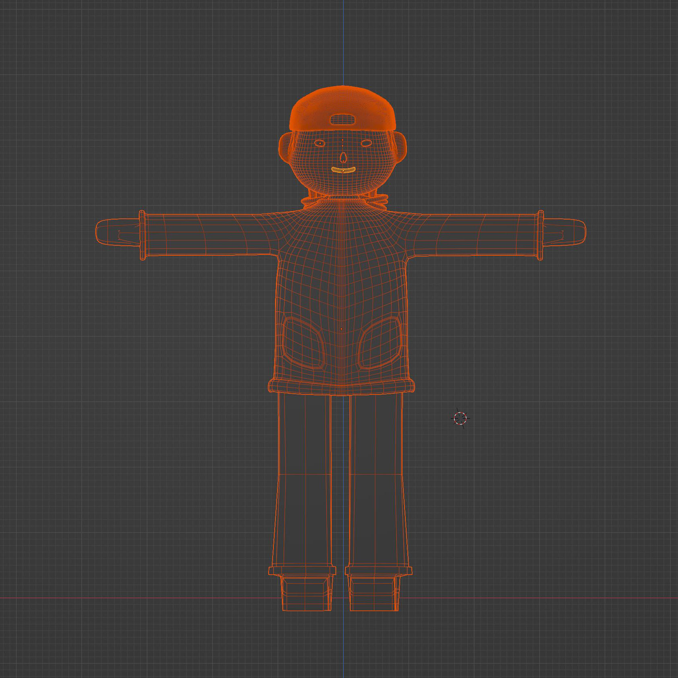Click the eye with the dot pupil
678x678 pixels.
[x=320, y=143]
